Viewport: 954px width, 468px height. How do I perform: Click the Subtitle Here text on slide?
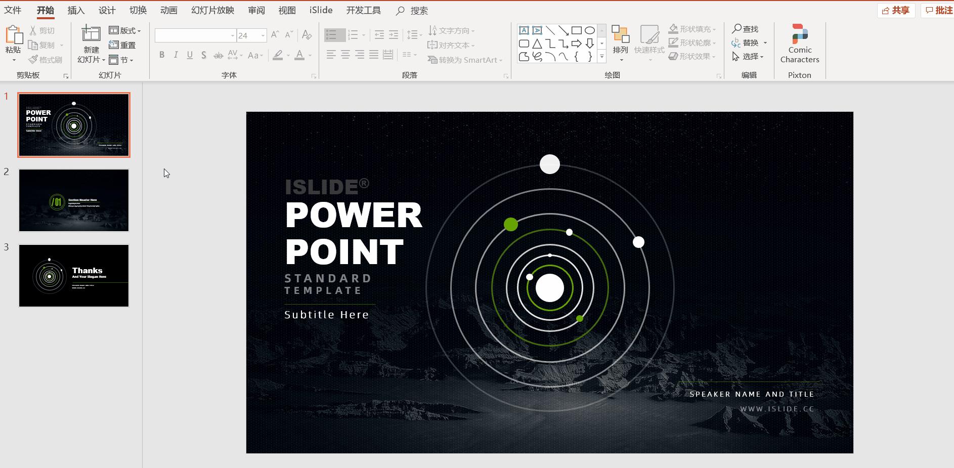(327, 315)
